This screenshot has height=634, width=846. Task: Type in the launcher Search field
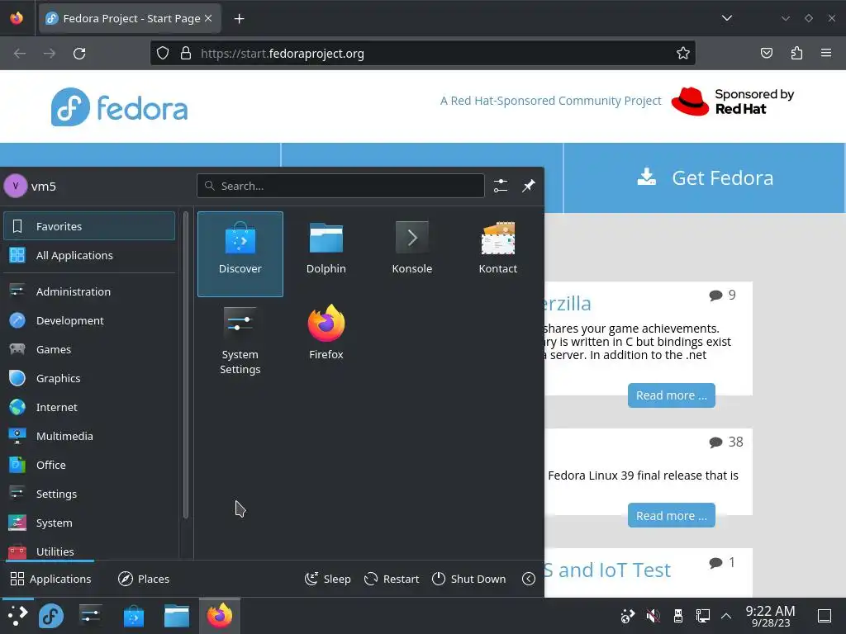(340, 186)
